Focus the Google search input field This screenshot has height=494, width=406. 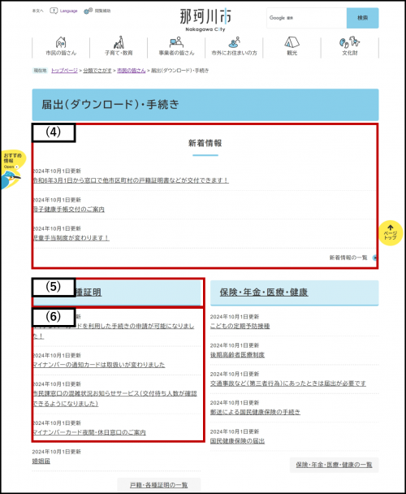point(306,18)
